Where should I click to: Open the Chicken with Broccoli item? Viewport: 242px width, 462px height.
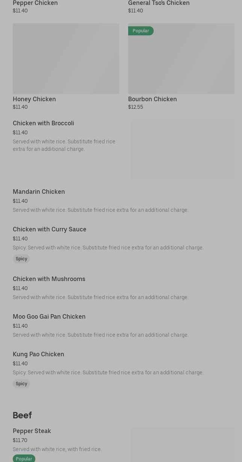point(43,123)
